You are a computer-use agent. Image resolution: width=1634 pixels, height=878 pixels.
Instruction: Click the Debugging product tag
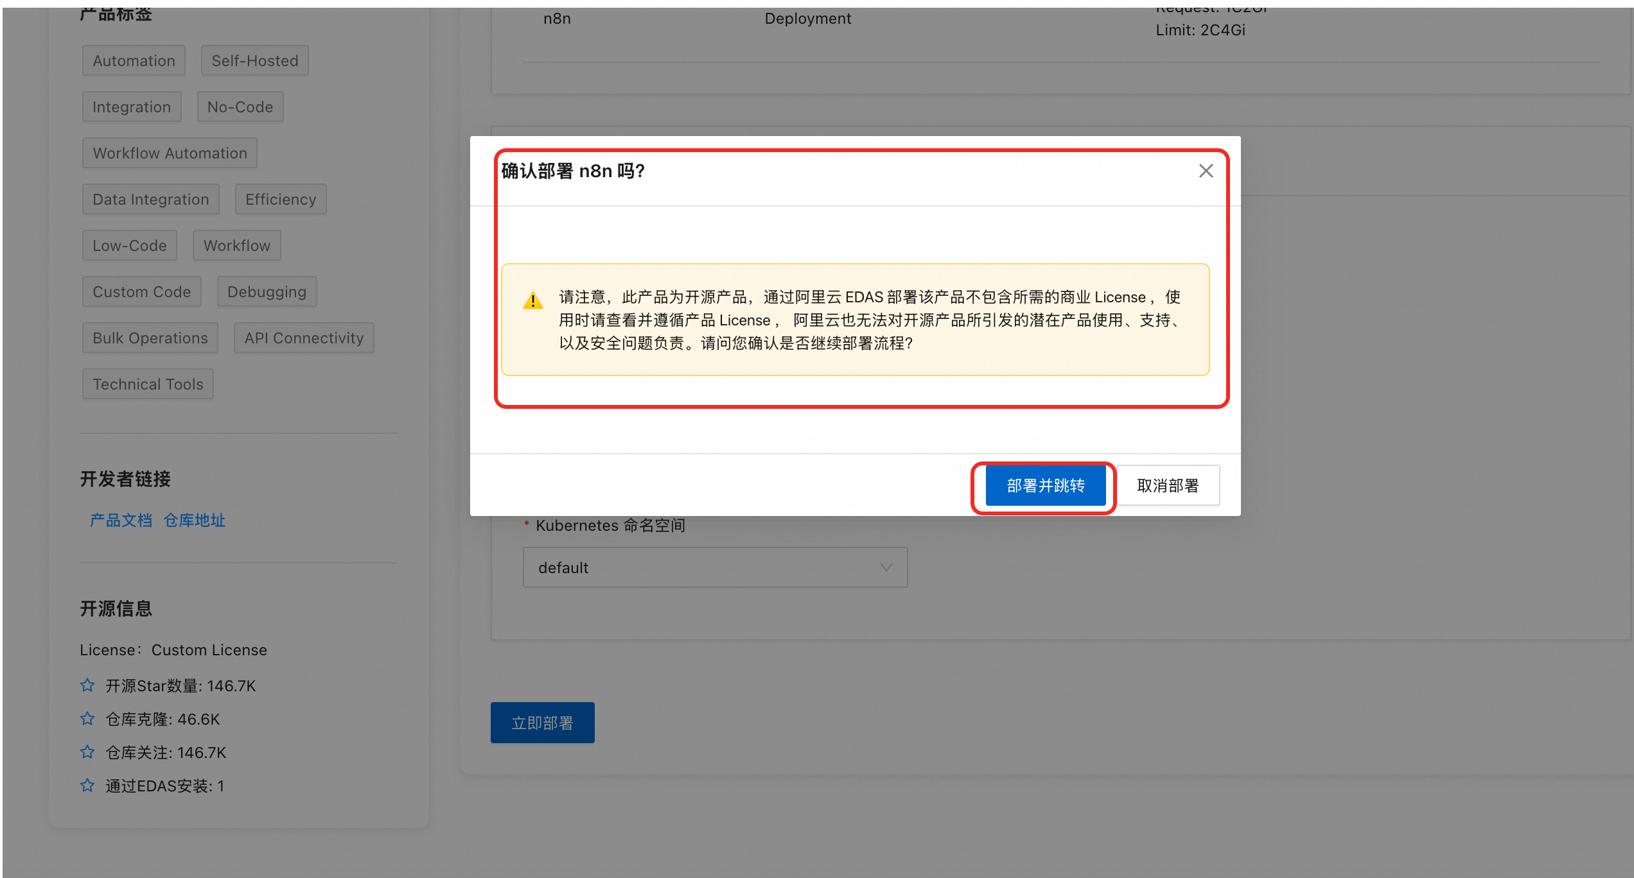[x=267, y=292]
